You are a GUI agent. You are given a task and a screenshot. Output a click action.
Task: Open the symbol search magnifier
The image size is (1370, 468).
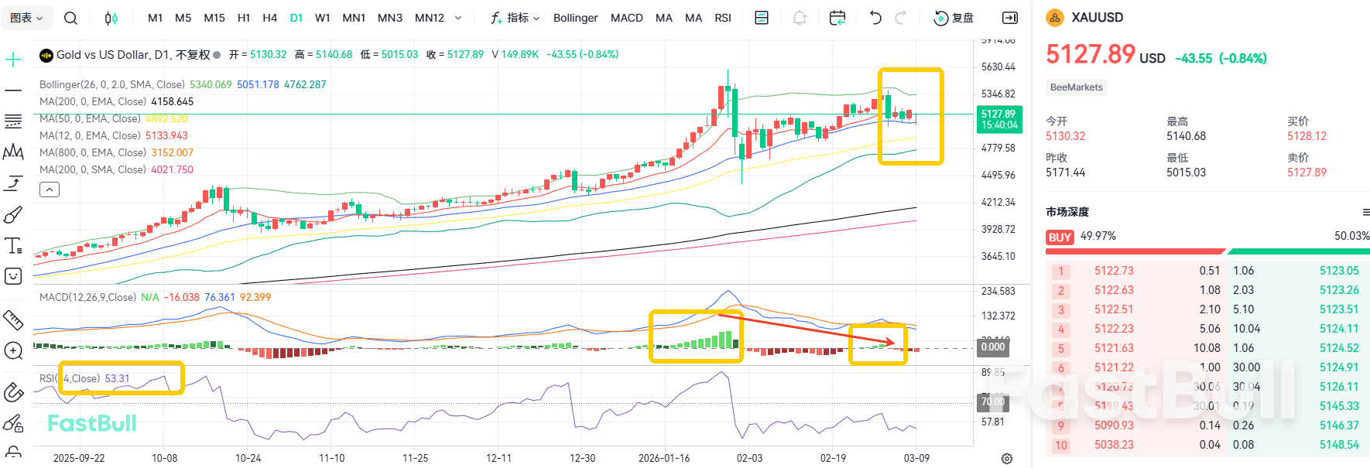pyautogui.click(x=70, y=18)
